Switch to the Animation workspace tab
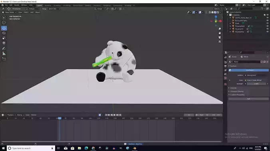This screenshot has height=151, width=270. pos(97,6)
